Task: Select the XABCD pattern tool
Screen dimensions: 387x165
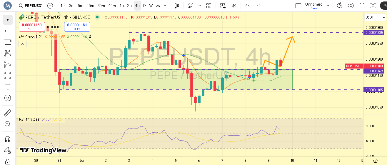Action: (x=8, y=53)
